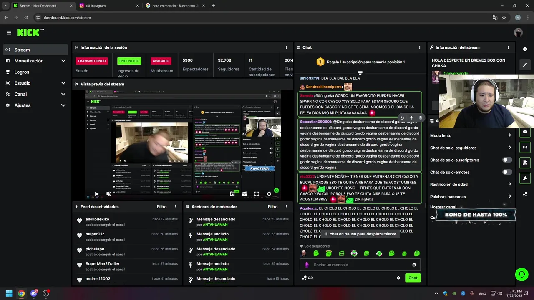Click the green support headset button
The image size is (534, 300).
(521, 274)
